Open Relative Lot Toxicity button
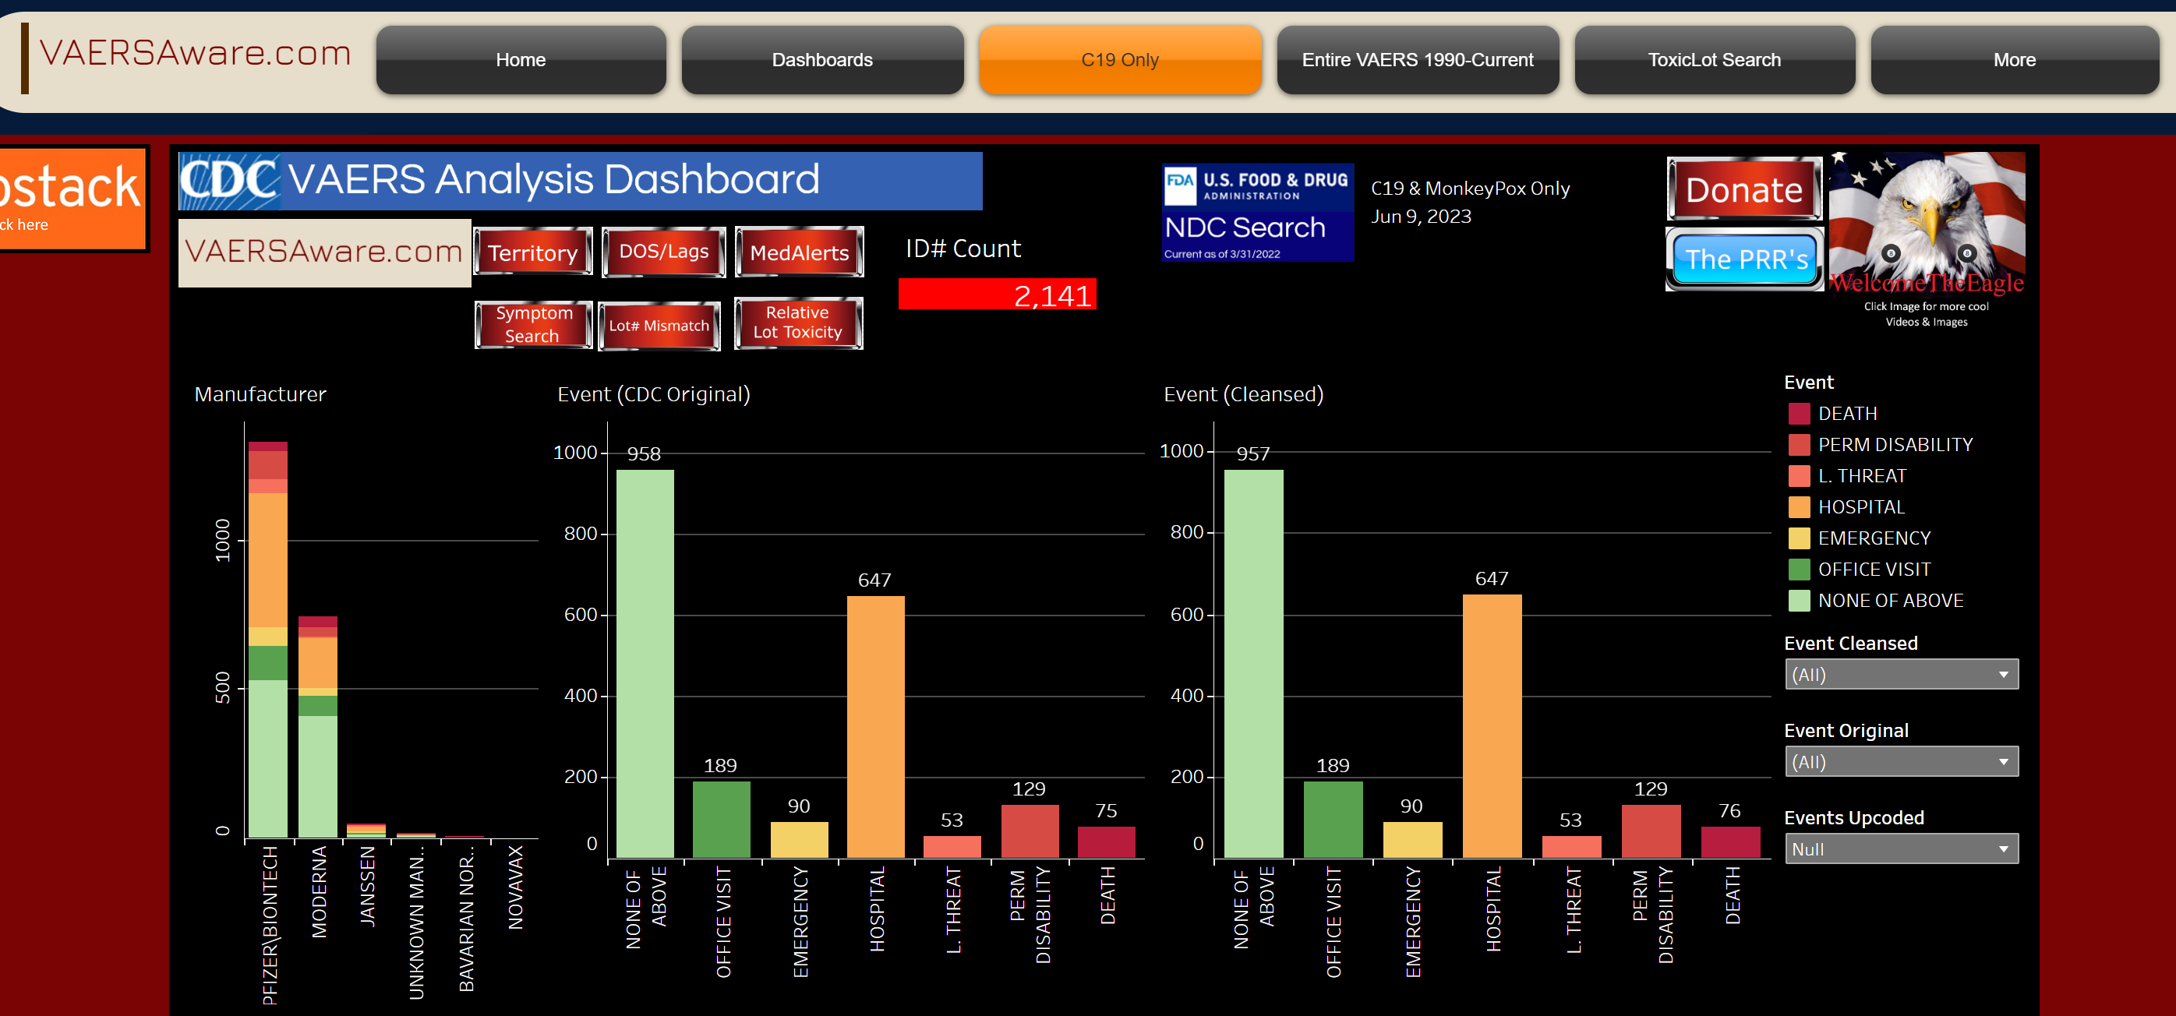 pyautogui.click(x=798, y=323)
